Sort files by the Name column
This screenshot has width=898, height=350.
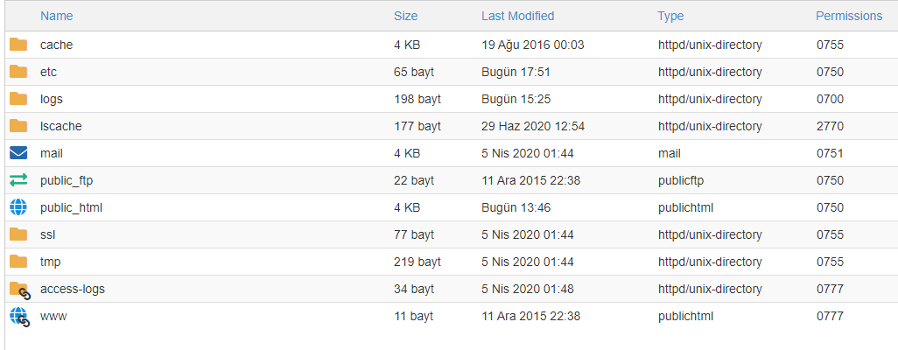pyautogui.click(x=57, y=16)
